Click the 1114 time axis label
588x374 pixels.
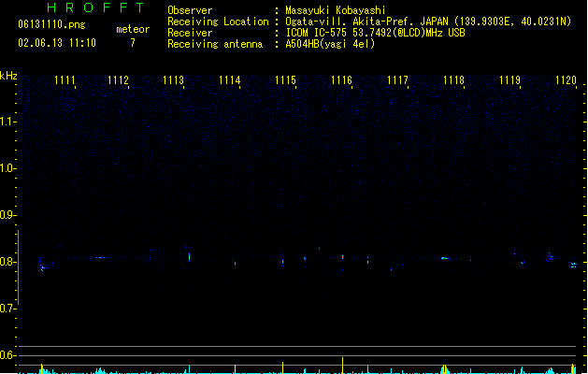click(x=230, y=80)
